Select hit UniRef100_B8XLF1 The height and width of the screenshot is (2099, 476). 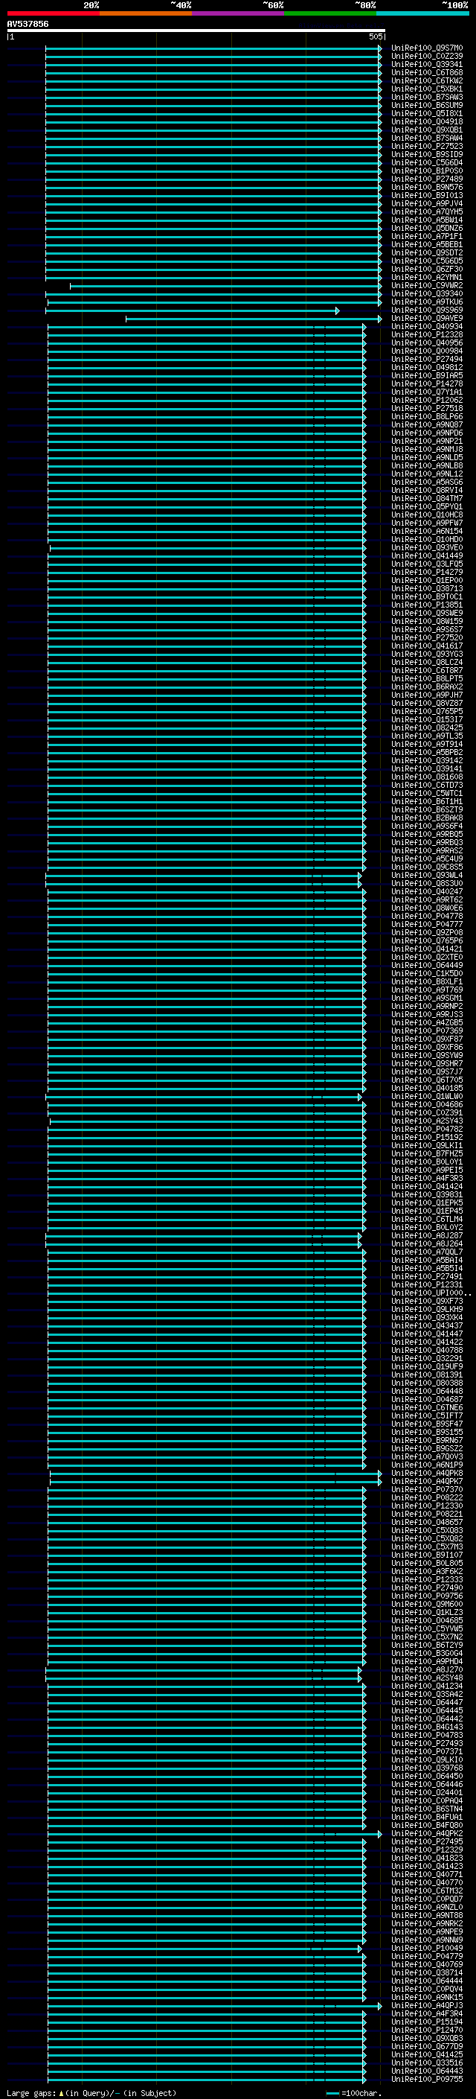(426, 982)
